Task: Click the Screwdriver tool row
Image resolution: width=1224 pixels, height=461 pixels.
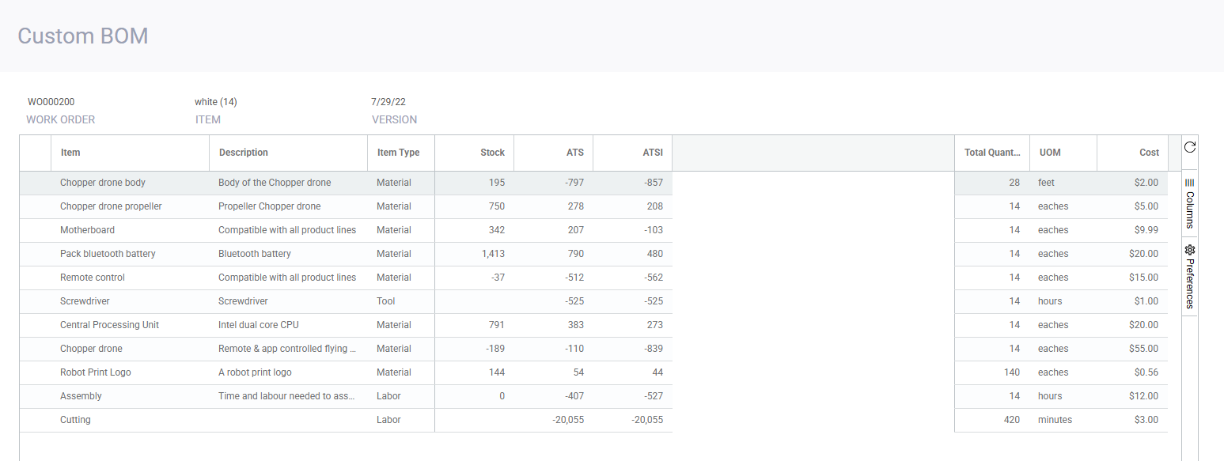Action: pos(85,301)
